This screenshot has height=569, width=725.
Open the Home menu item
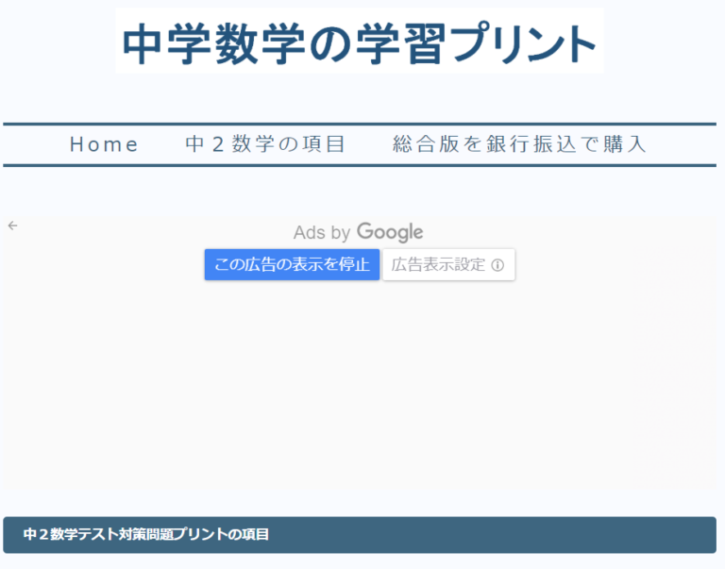(105, 144)
